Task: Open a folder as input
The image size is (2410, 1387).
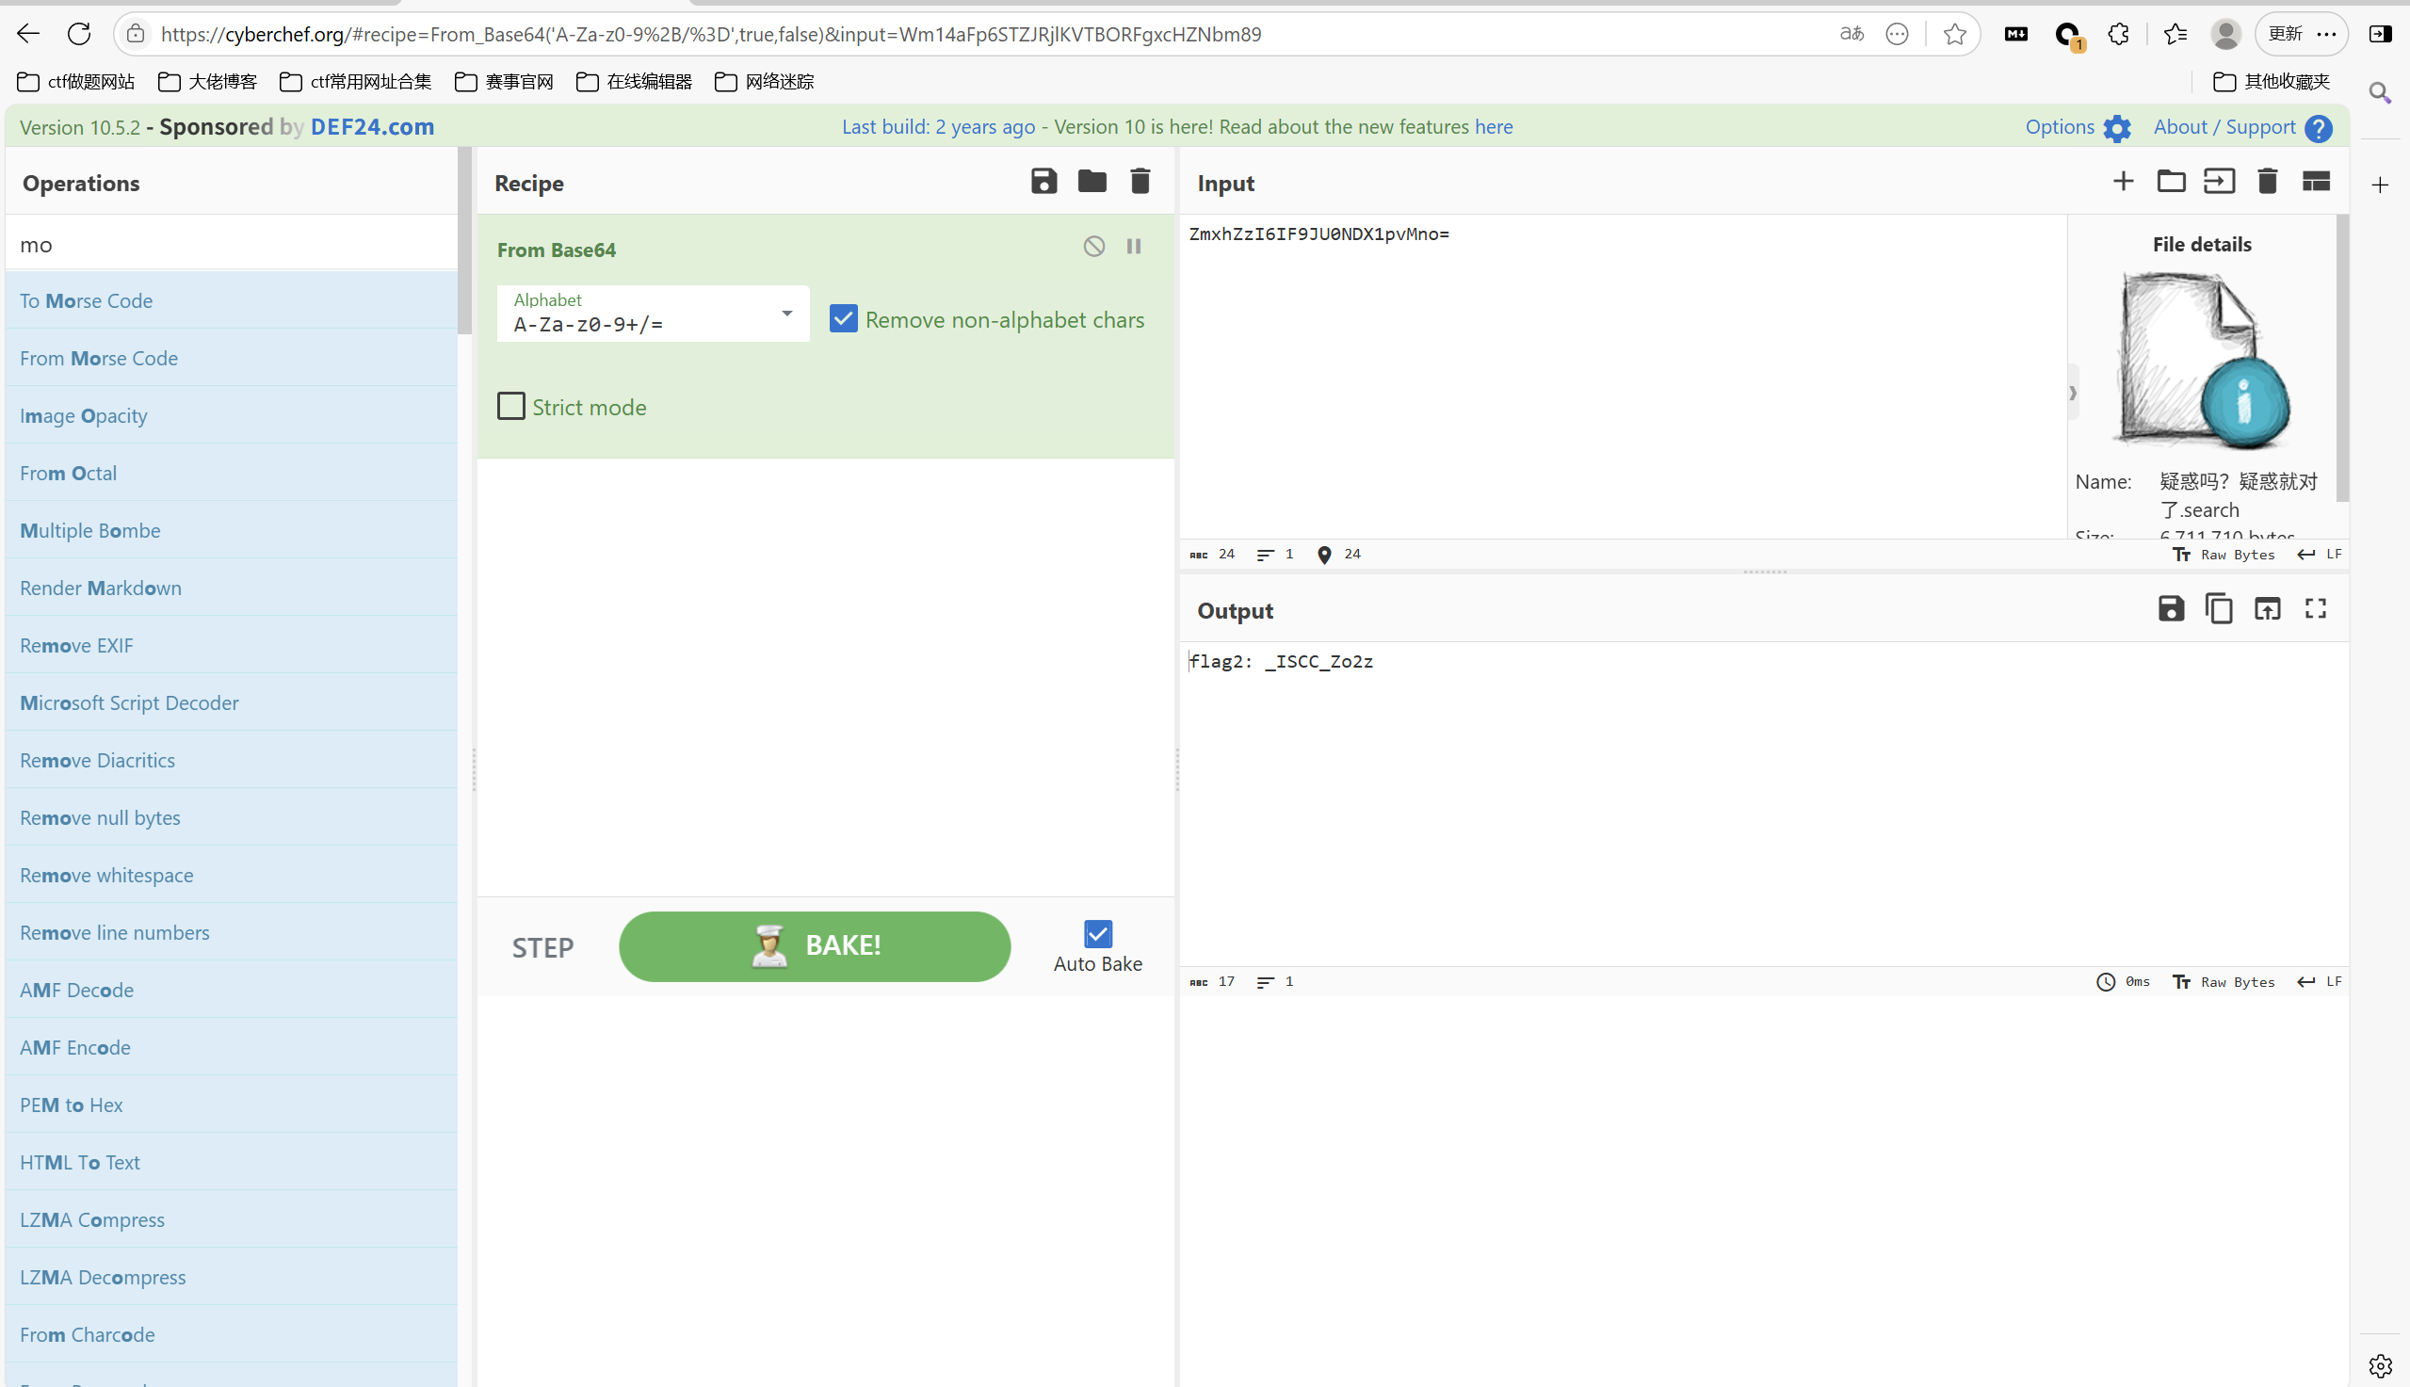Action: pyautogui.click(x=2171, y=181)
